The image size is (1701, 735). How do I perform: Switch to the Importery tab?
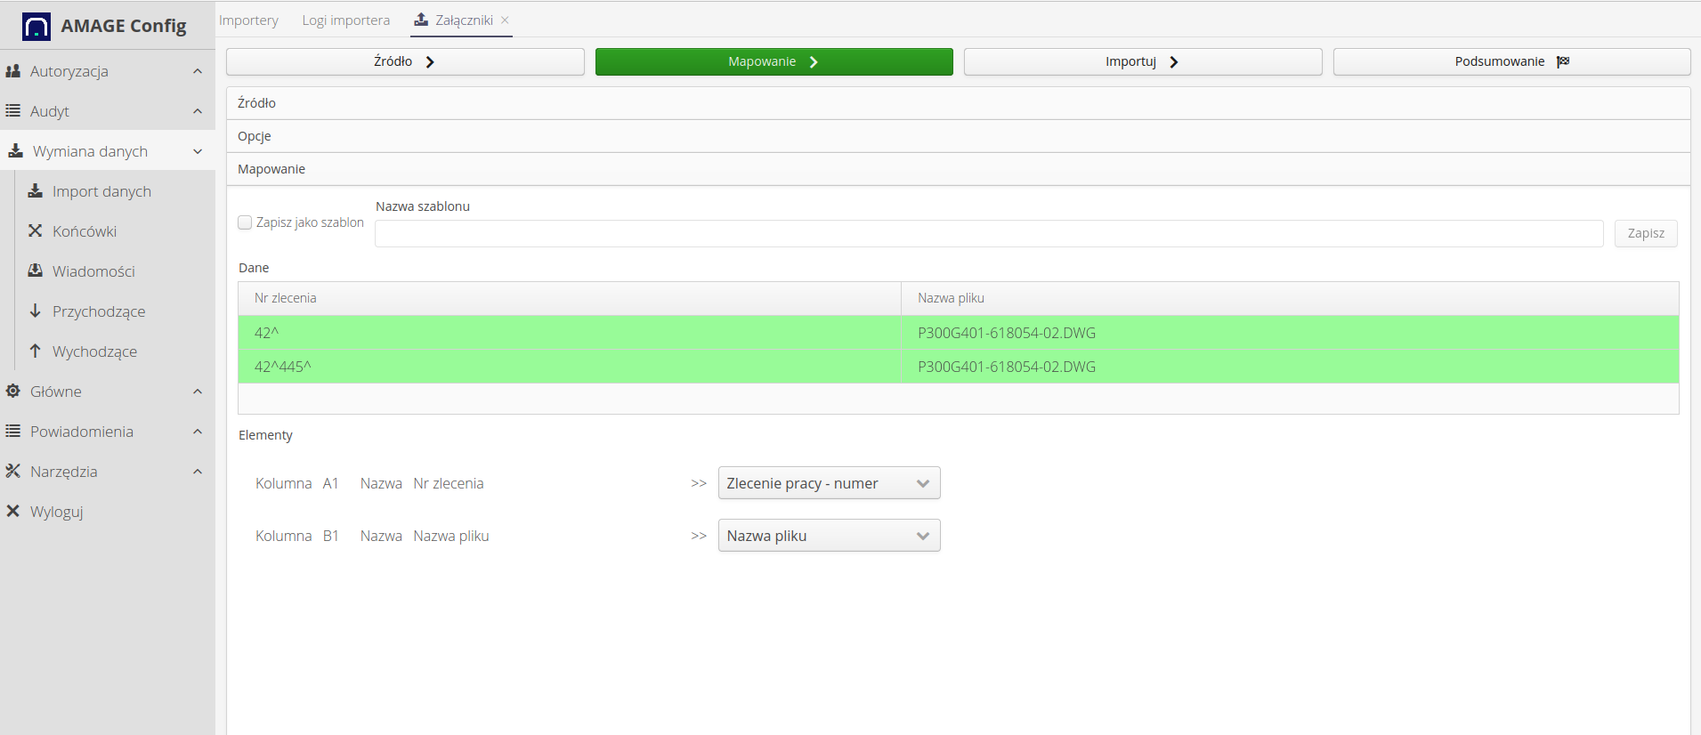pos(248,20)
